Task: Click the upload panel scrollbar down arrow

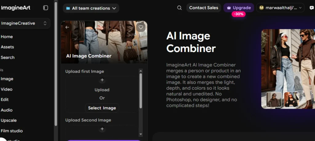Action: coord(141,134)
